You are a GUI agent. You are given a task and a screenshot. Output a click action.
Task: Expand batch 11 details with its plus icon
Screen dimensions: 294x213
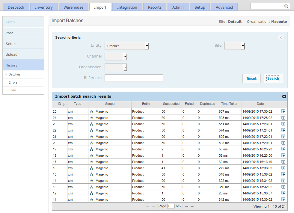tap(283, 200)
